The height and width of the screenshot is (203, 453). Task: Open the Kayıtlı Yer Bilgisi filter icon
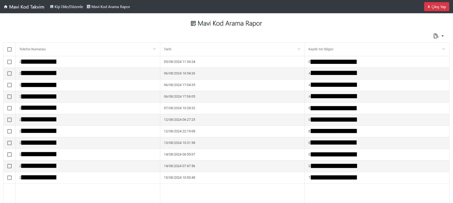click(x=443, y=49)
